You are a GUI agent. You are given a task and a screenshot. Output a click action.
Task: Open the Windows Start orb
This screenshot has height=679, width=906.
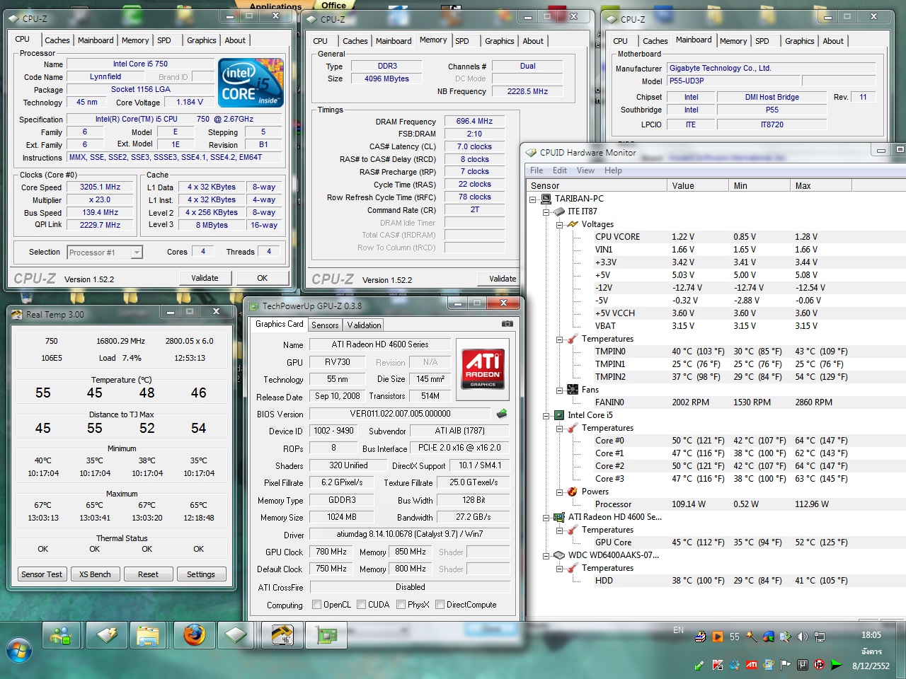pyautogui.click(x=19, y=651)
